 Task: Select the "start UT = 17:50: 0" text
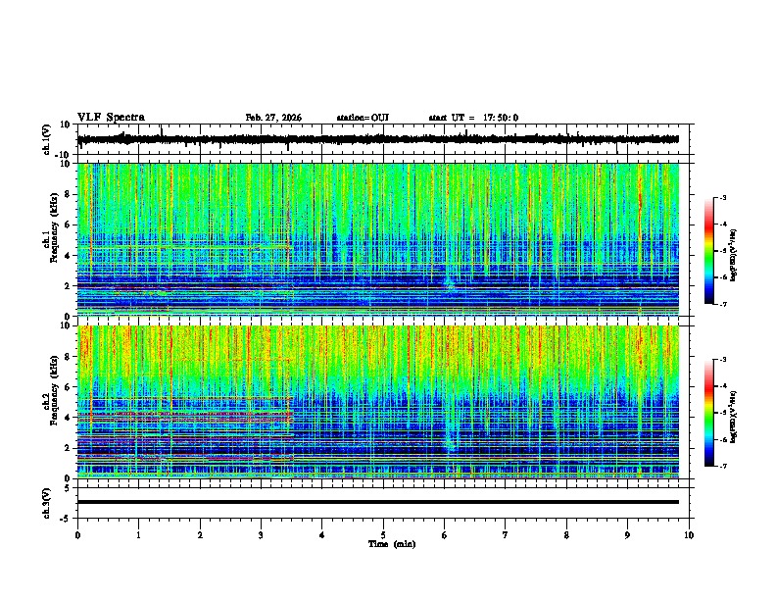[473, 118]
